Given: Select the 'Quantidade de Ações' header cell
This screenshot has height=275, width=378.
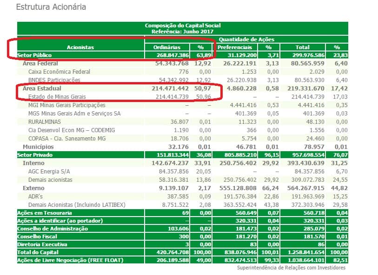Looking at the screenshot, I should [x=246, y=39].
